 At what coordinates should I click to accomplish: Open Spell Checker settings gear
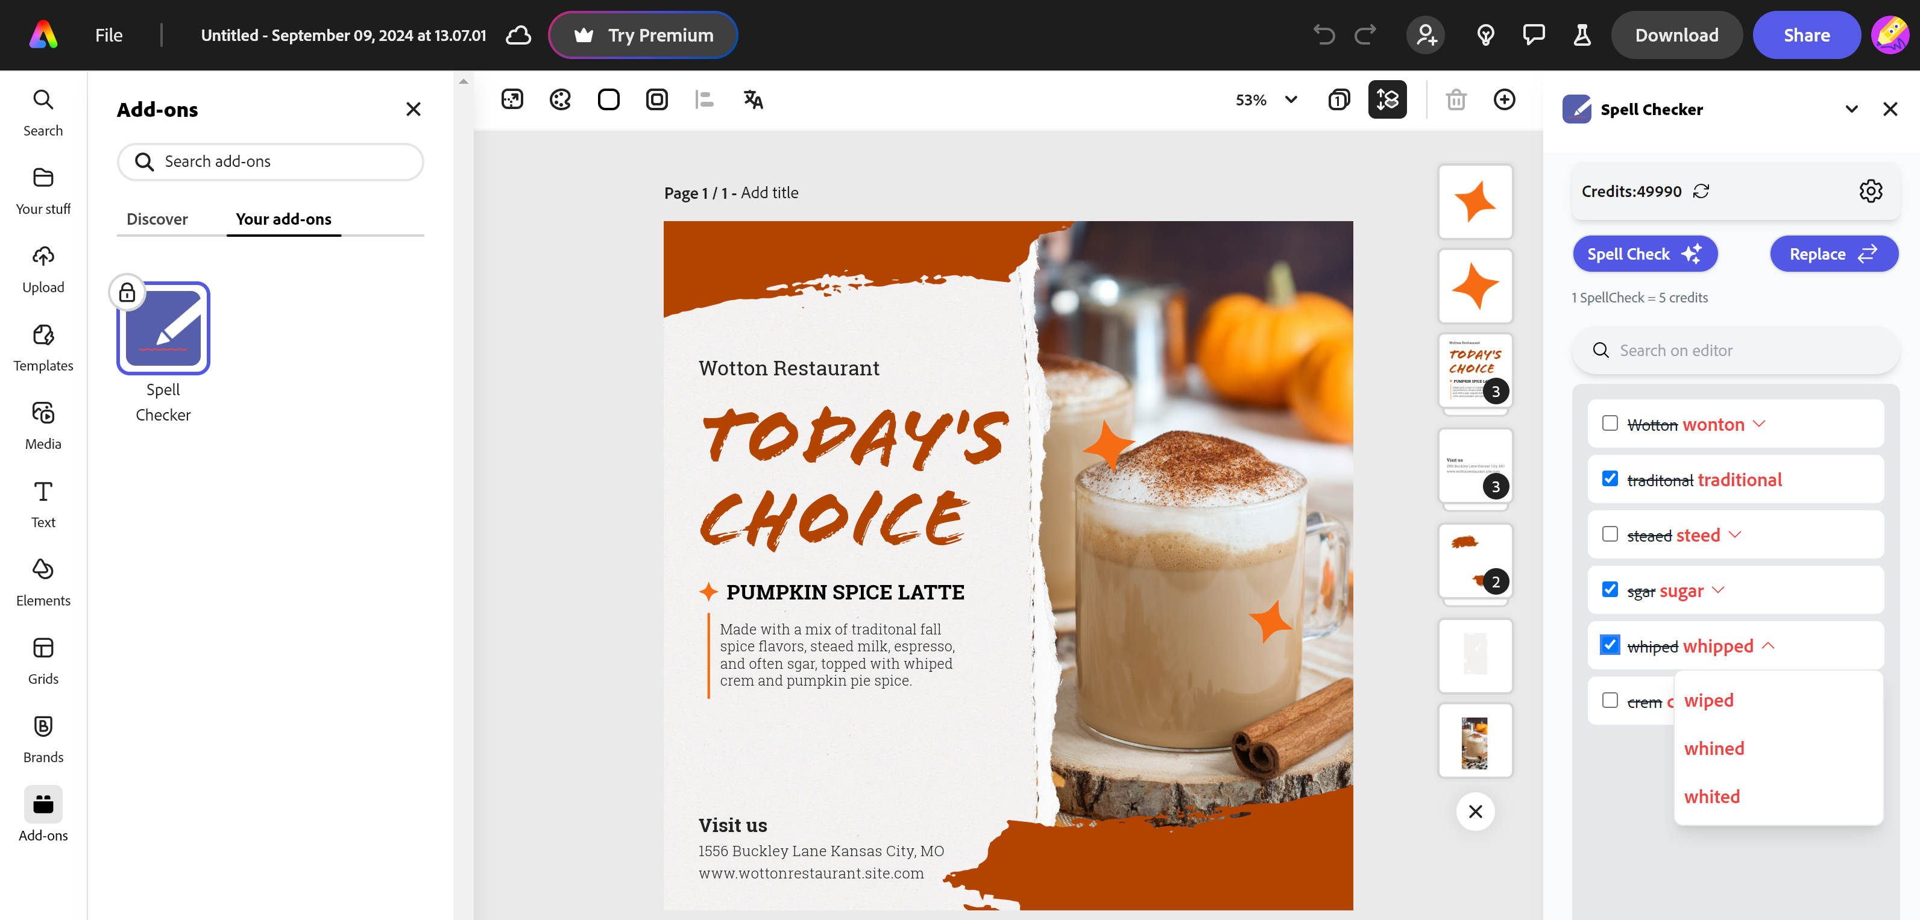click(x=1870, y=192)
